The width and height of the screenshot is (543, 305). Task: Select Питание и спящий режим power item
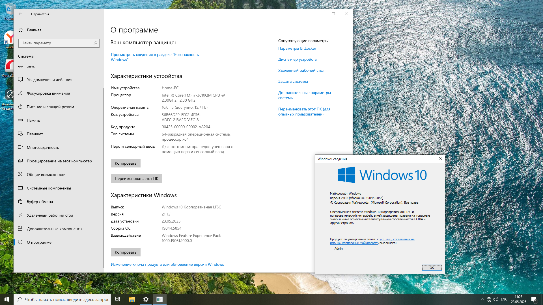(50, 107)
